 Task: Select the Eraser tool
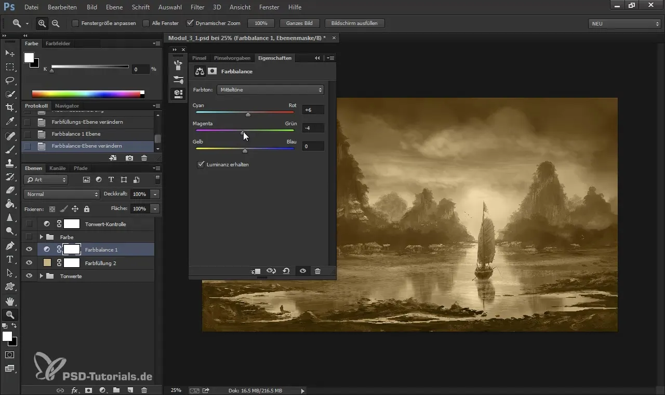tap(10, 190)
